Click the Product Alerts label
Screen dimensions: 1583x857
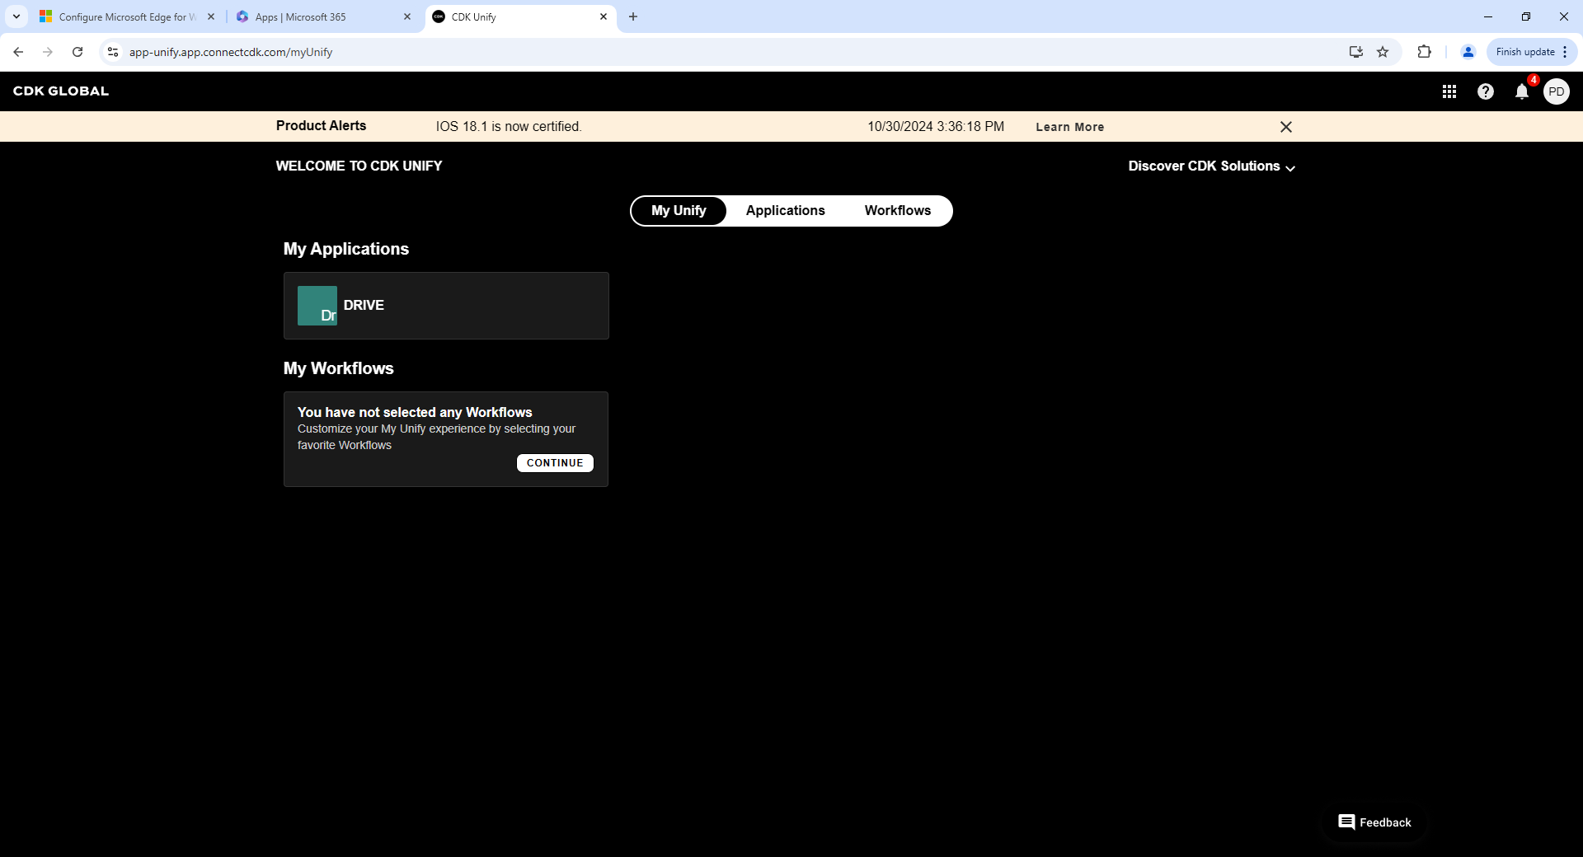point(321,126)
